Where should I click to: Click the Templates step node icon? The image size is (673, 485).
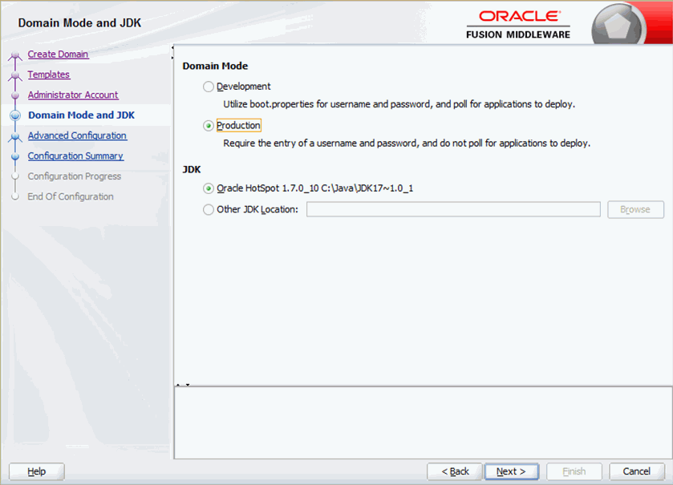click(x=16, y=74)
